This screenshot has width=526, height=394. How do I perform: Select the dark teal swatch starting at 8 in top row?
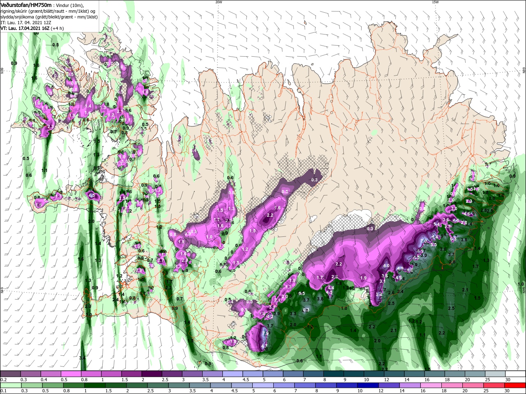334,374
